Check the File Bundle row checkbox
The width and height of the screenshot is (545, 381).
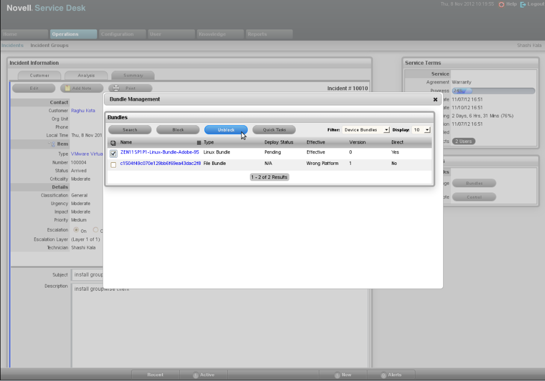(x=113, y=164)
